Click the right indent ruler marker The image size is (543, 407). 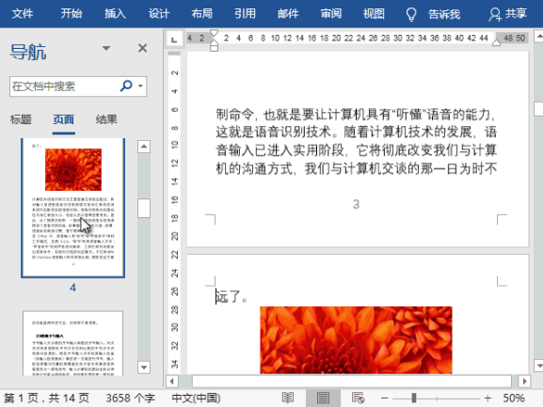click(x=496, y=43)
